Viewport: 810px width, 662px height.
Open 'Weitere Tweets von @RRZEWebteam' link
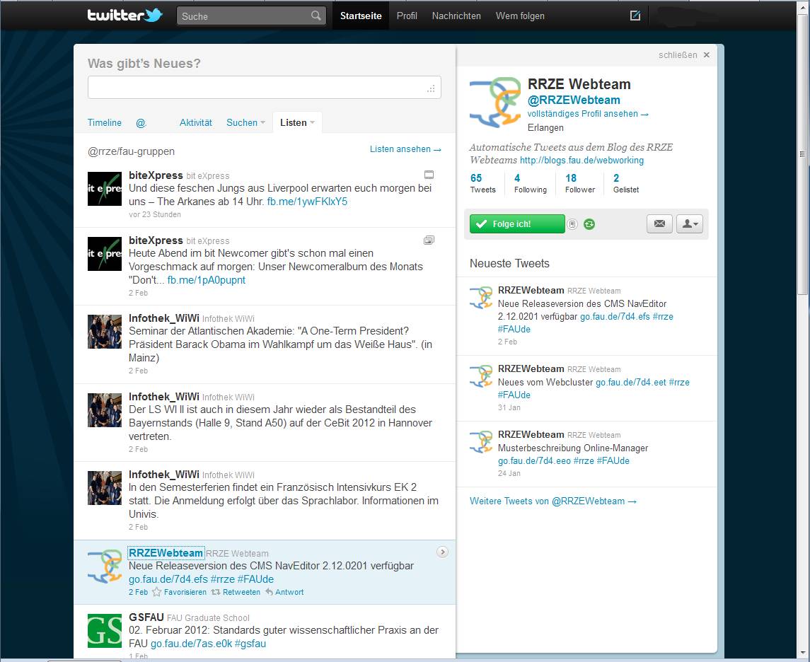(x=553, y=501)
